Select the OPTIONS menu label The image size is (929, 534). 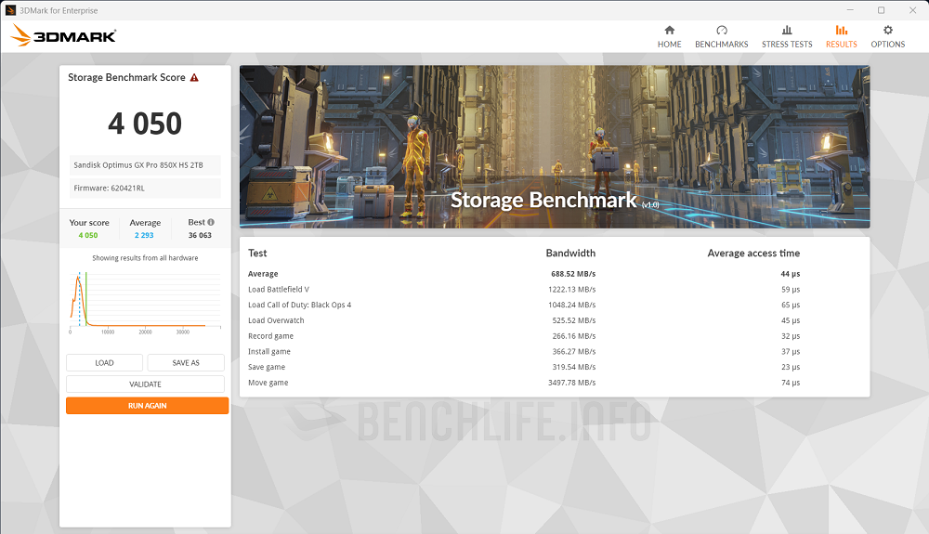point(887,45)
